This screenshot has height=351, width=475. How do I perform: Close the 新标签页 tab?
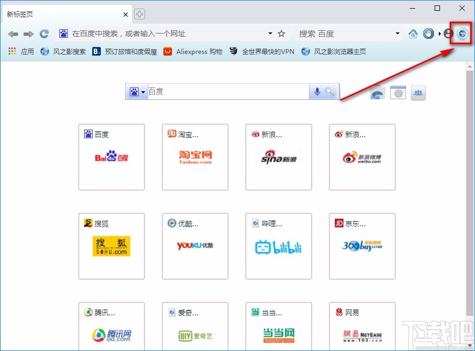[126, 15]
